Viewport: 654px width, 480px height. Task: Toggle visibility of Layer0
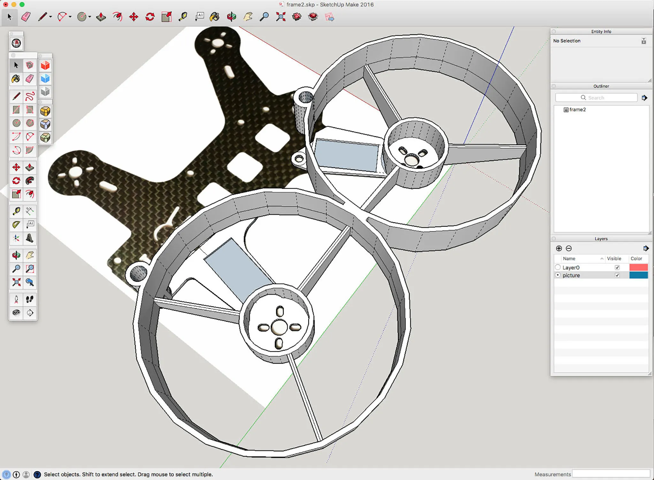(617, 267)
